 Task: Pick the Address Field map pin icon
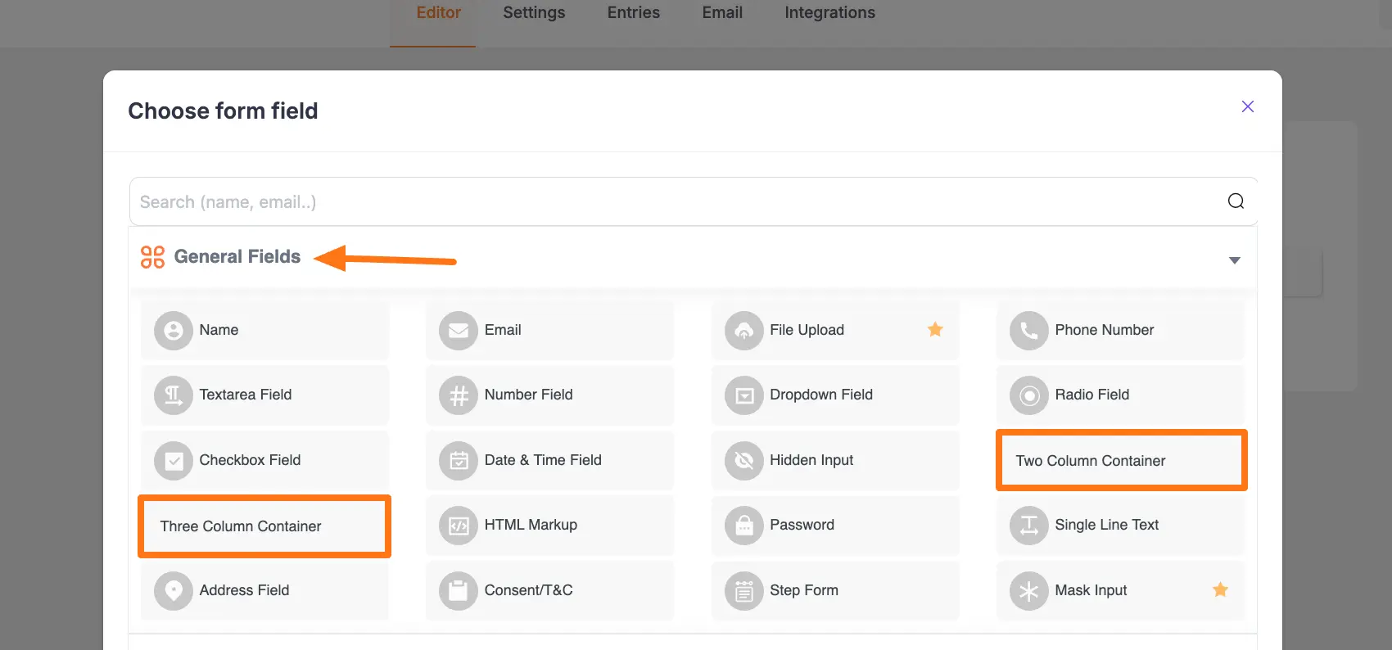point(173,591)
